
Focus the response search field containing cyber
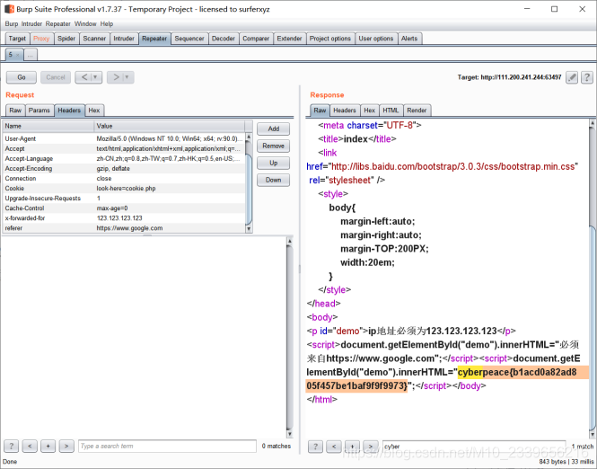click(x=474, y=446)
